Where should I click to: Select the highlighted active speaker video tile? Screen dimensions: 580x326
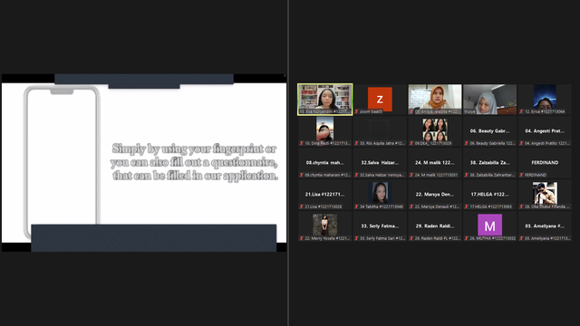pos(324,99)
